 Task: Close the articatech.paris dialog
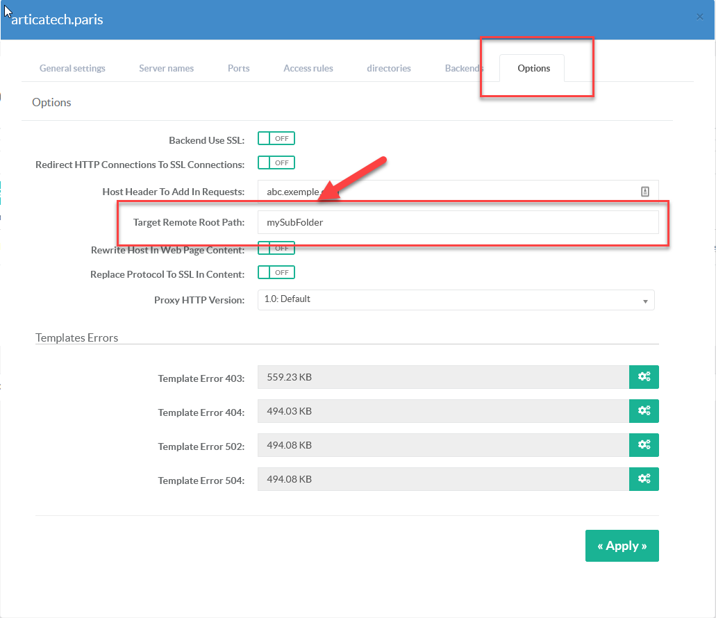click(700, 17)
